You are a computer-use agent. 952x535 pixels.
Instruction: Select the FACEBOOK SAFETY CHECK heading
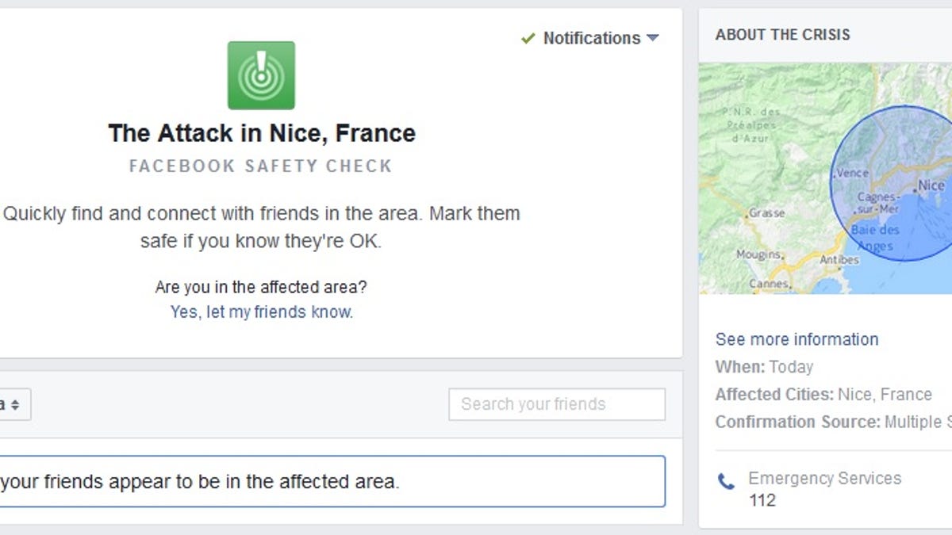262,166
